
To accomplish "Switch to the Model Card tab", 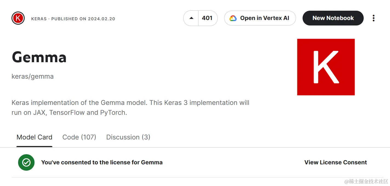I will [35, 137].
